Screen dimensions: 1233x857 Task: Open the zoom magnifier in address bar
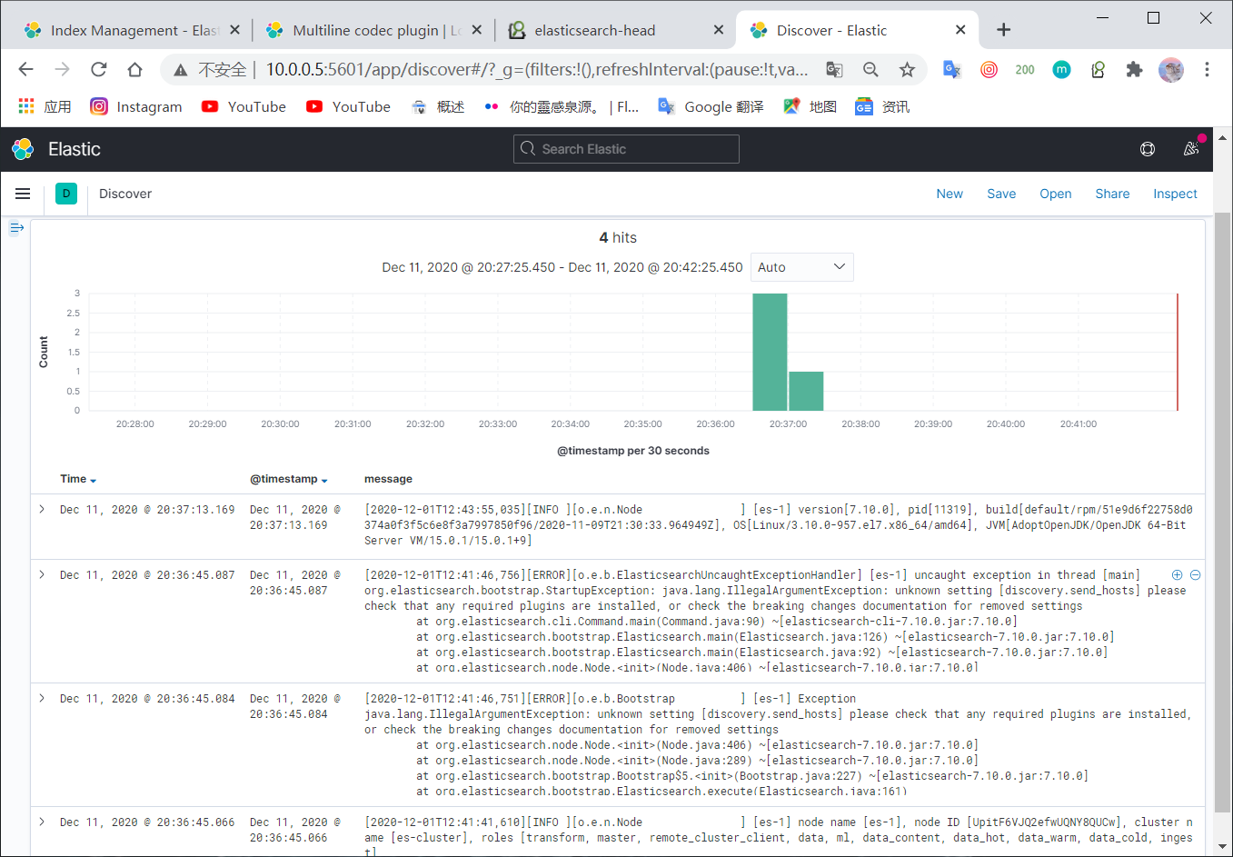pyautogui.click(x=870, y=69)
